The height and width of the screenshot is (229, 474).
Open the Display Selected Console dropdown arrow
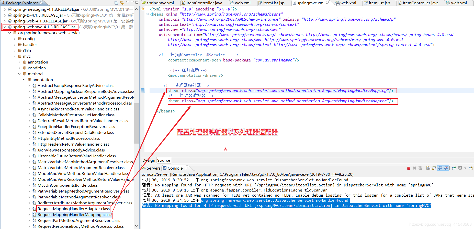(x=465, y=168)
